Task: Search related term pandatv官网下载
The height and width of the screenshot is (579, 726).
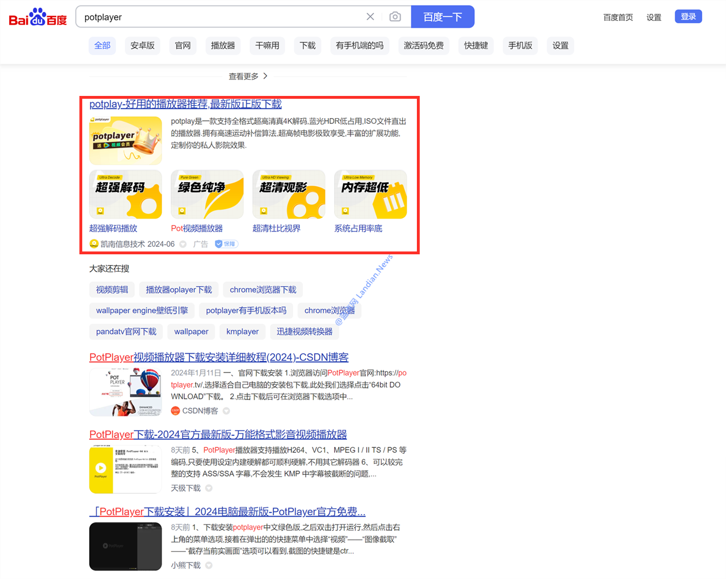Action: [x=126, y=332]
